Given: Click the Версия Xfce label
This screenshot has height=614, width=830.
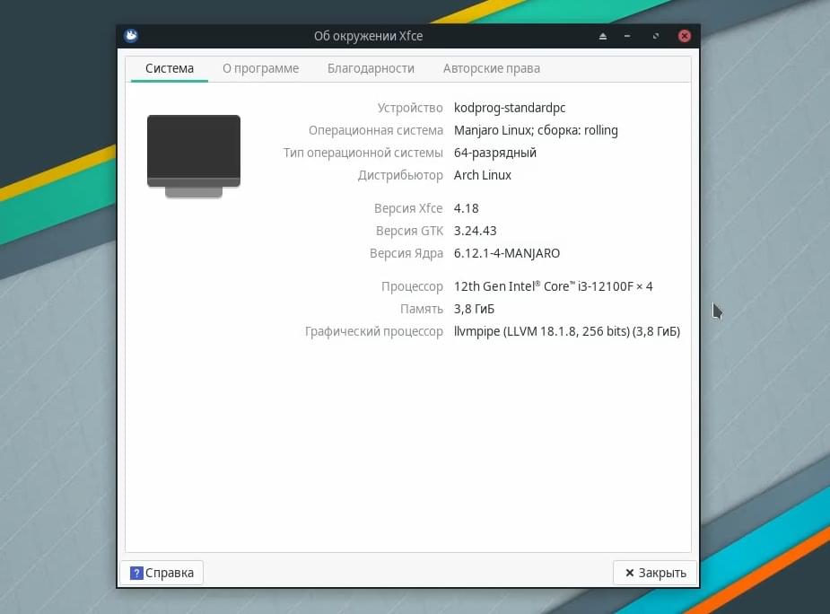Looking at the screenshot, I should (408, 208).
